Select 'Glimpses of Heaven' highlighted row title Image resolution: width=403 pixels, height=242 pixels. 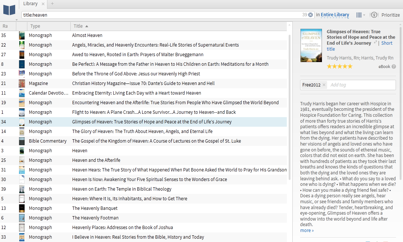(152, 122)
